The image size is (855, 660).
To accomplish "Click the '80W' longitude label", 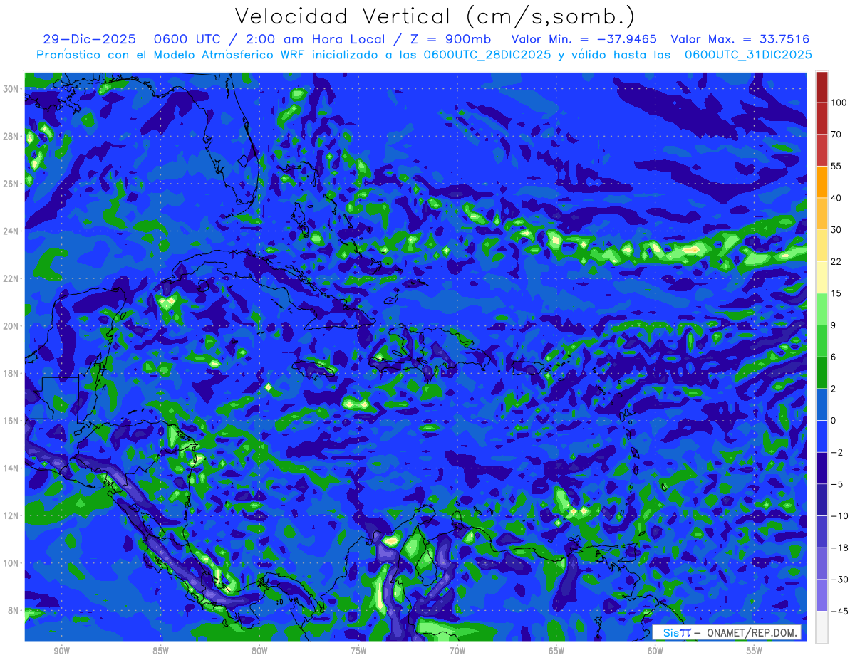I will point(260,651).
